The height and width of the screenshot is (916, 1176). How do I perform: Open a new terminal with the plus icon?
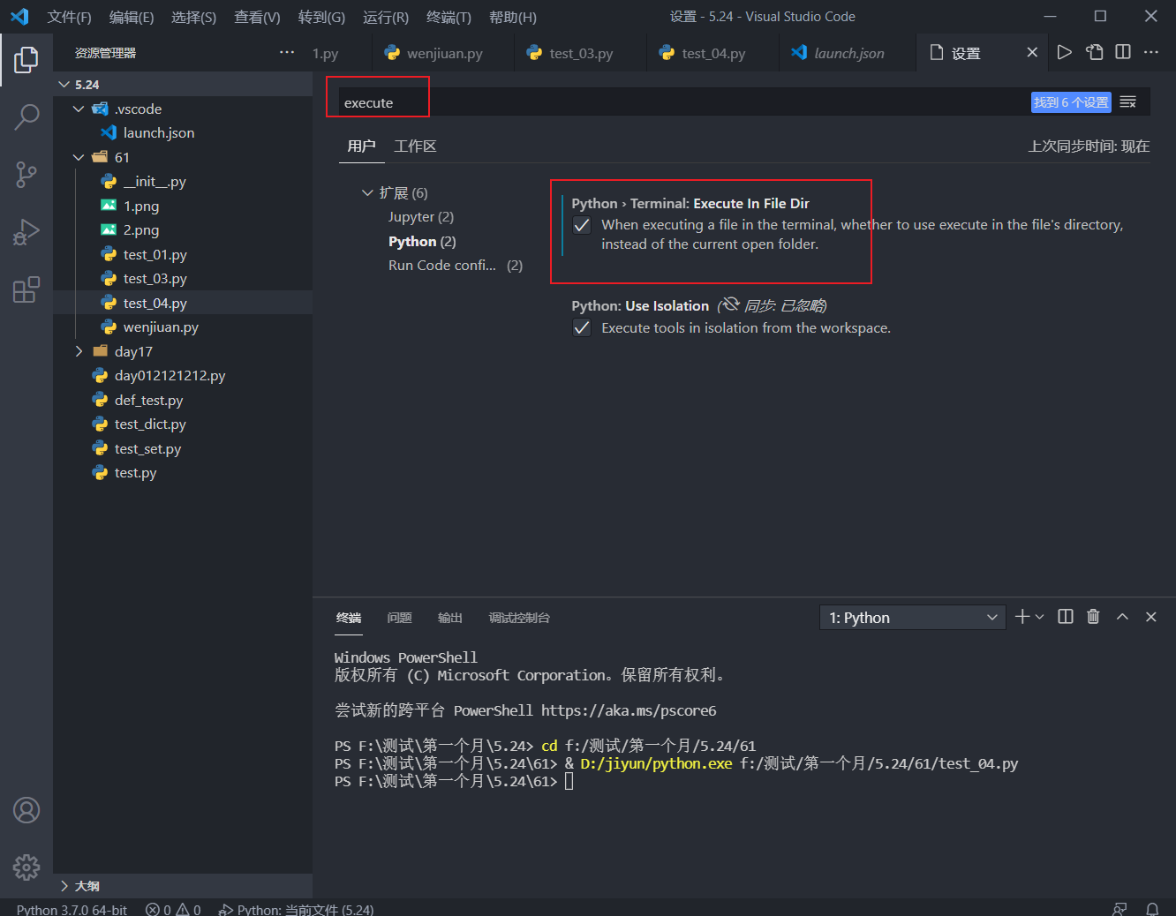tap(1021, 616)
